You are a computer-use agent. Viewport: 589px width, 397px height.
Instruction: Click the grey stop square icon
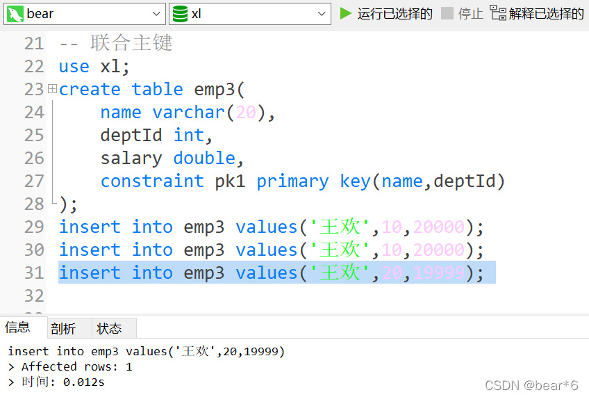coord(447,13)
